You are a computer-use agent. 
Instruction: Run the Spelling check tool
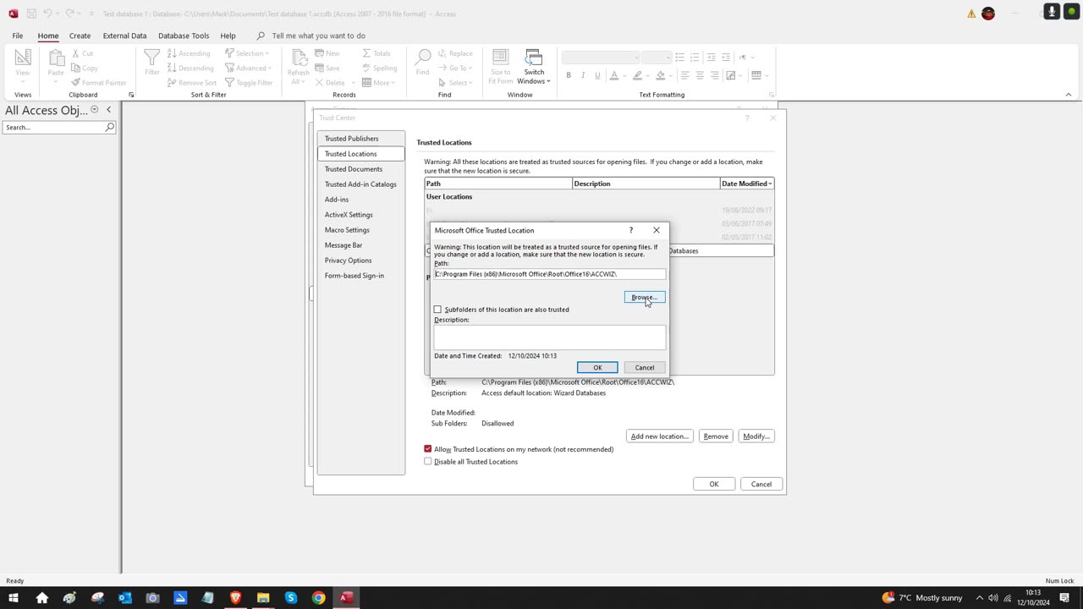[379, 68]
